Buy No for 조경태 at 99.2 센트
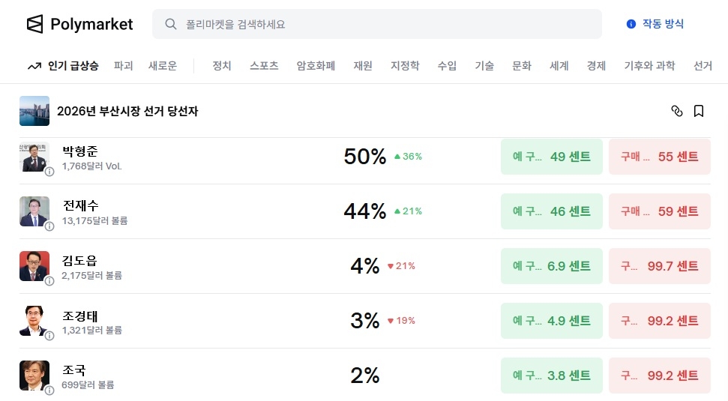The width and height of the screenshot is (728, 401). [659, 321]
